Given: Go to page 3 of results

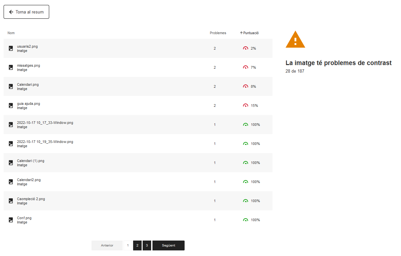Looking at the screenshot, I should pos(147,245).
